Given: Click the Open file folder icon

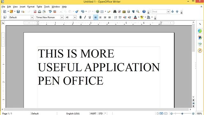Looking at the screenshot, I should (x=11, y=11).
